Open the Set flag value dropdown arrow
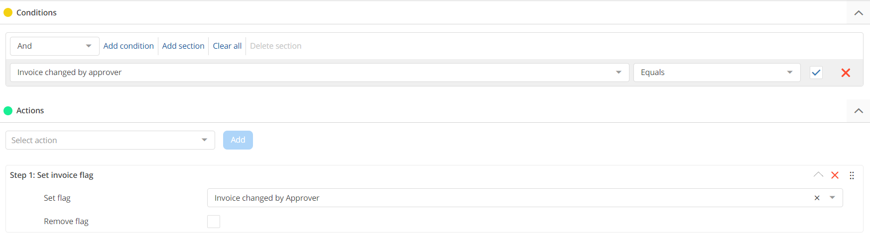This screenshot has height=234, width=870. (832, 198)
